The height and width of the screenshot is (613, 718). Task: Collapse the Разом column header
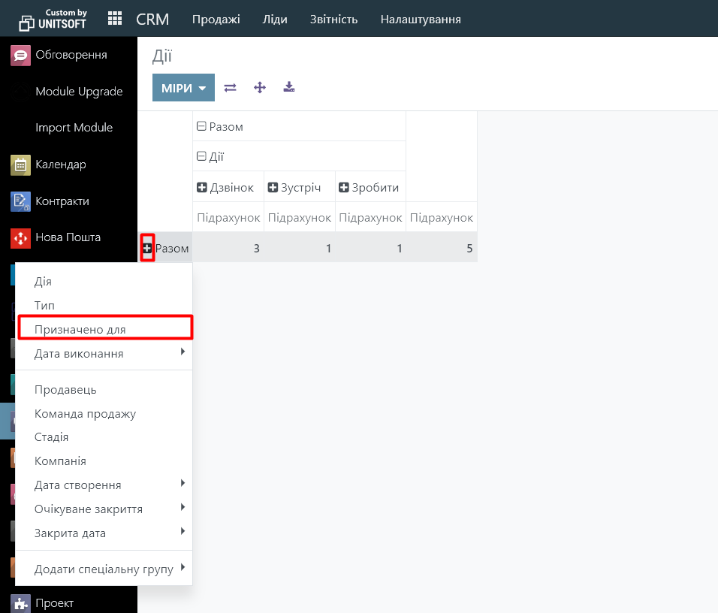coord(201,127)
